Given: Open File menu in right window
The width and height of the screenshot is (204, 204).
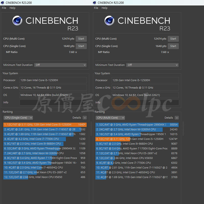Looking at the screenshot, I should [96, 8].
